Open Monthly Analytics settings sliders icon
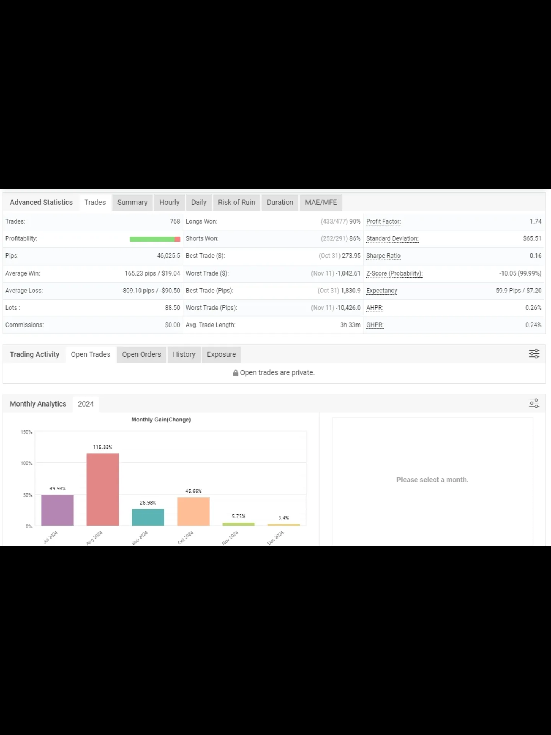This screenshot has height=735, width=551. click(534, 403)
